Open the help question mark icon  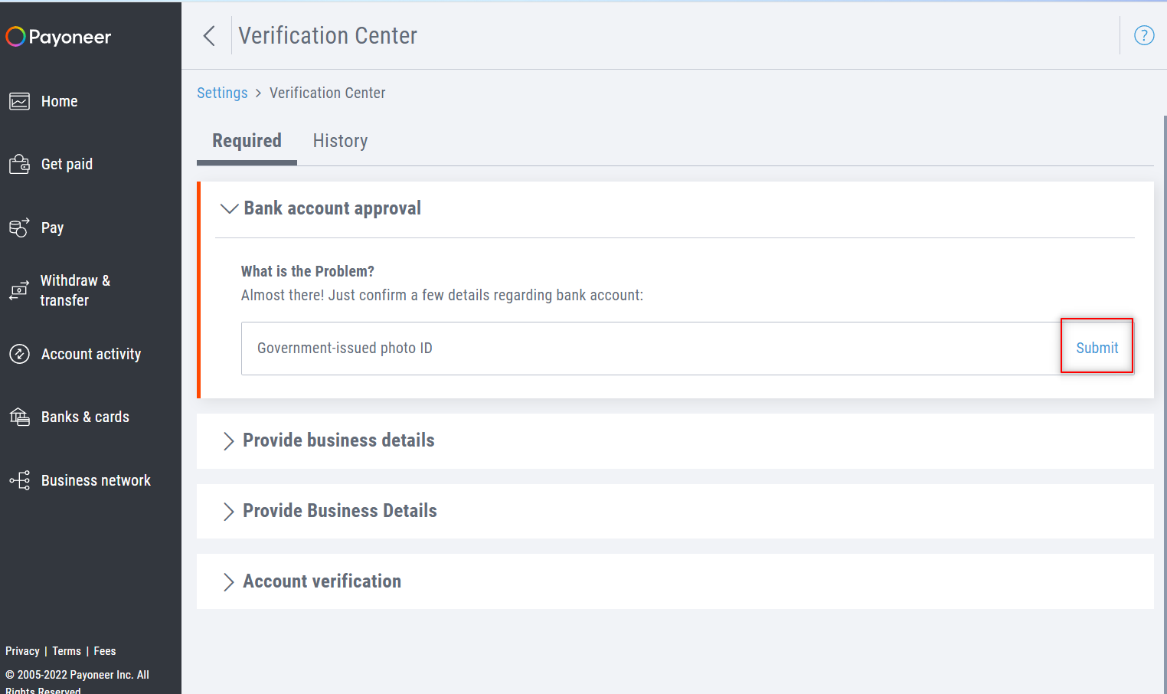click(1143, 34)
